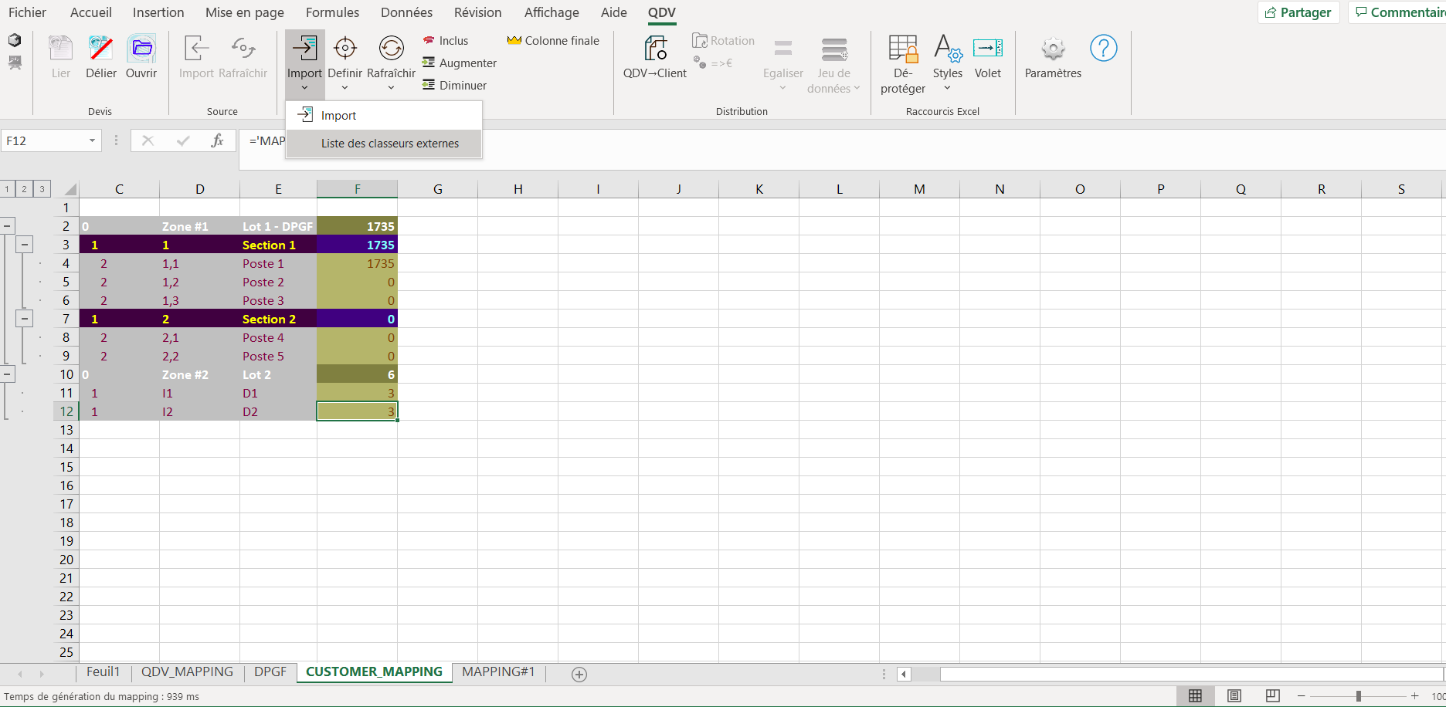
Task: Open the Name Box dropdown arrow
Action: click(92, 140)
